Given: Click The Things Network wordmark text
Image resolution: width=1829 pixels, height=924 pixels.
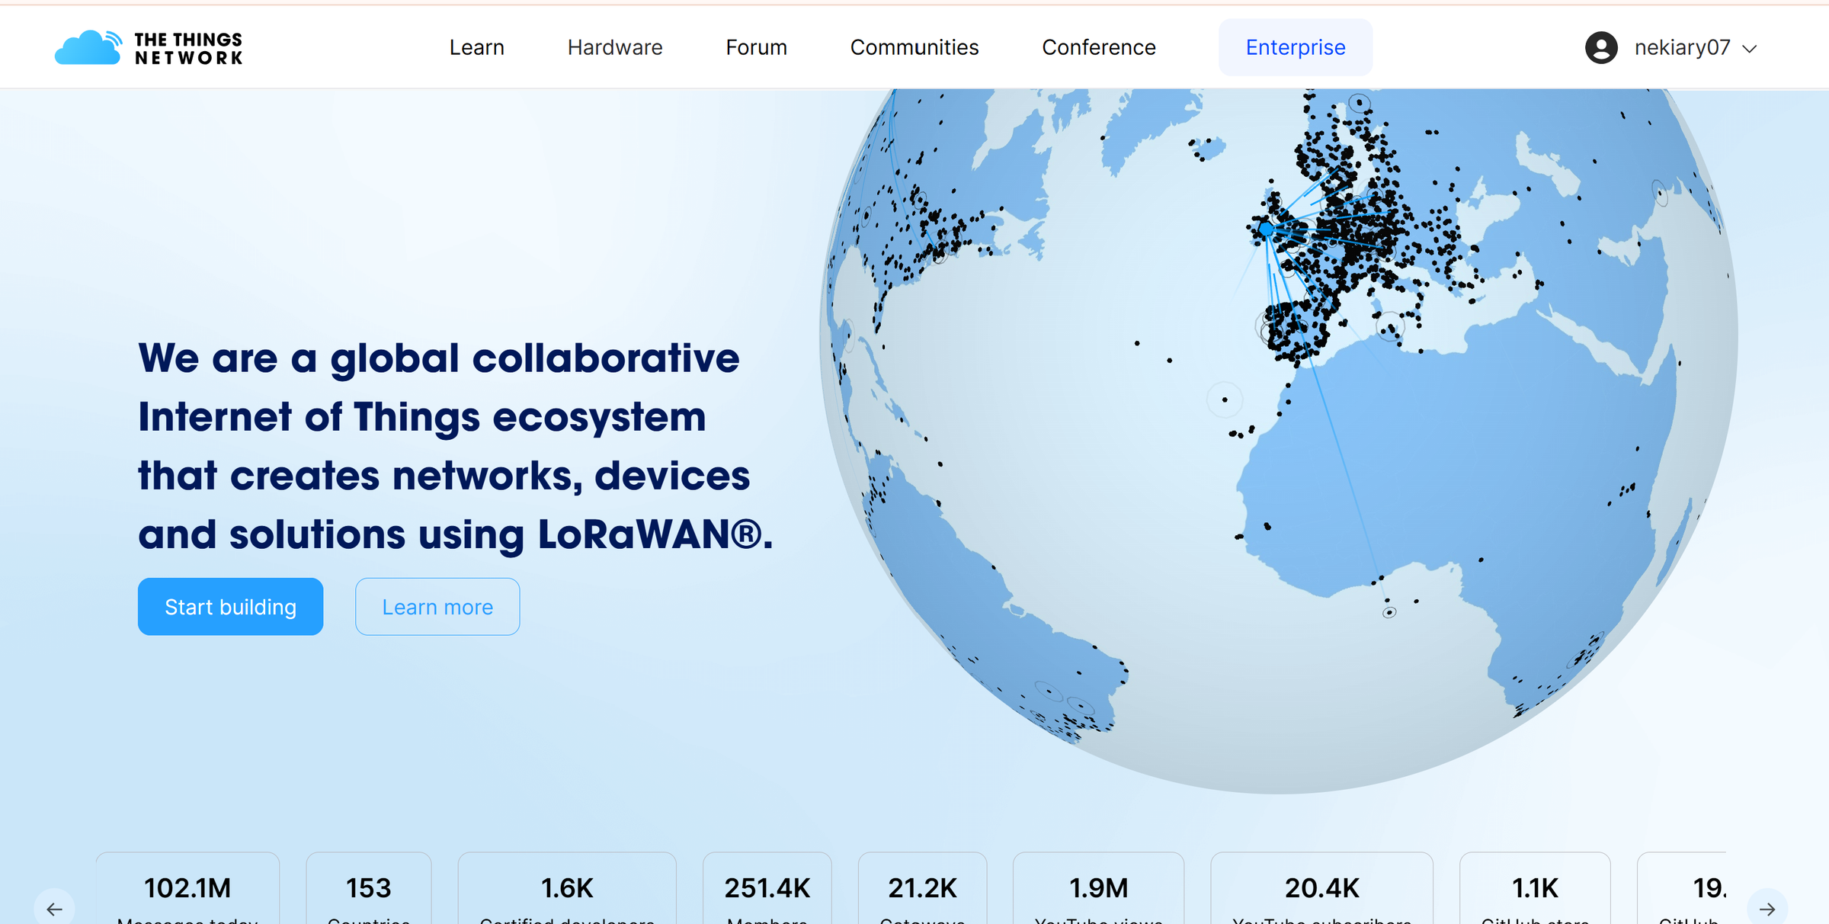Looking at the screenshot, I should pos(188,48).
